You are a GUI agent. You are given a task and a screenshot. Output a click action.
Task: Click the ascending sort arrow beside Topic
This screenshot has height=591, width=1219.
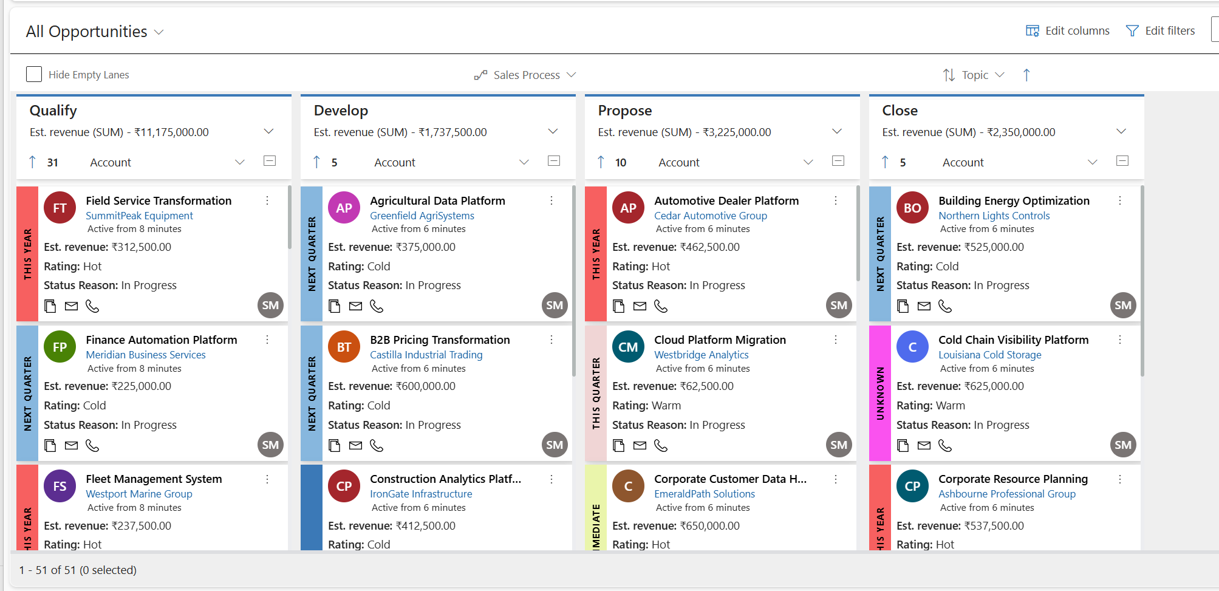point(1026,75)
